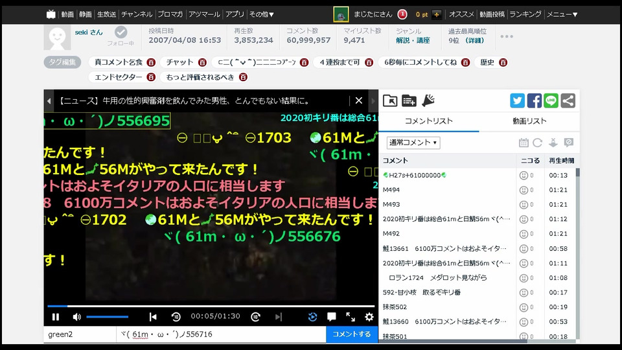This screenshot has height=350, width=622.
Task: Open the 生放送 menu item
Action: click(x=107, y=14)
